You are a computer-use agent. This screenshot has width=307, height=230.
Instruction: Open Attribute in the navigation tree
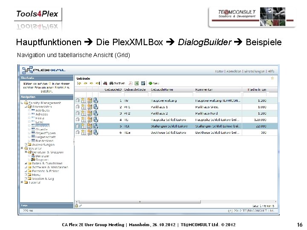tap(43, 110)
